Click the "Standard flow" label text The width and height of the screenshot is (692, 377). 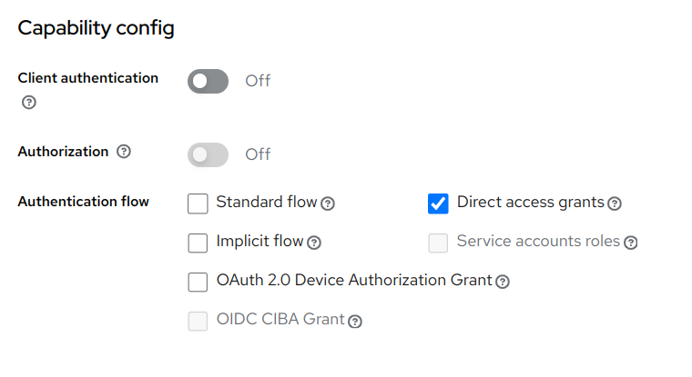[266, 202]
